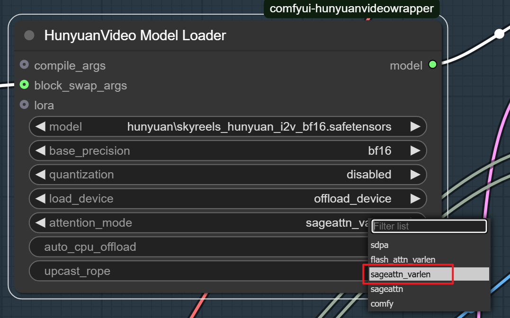Choose sdpa from attention list

pos(429,245)
